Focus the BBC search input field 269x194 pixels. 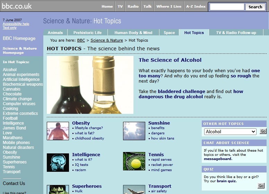click(x=227, y=7)
